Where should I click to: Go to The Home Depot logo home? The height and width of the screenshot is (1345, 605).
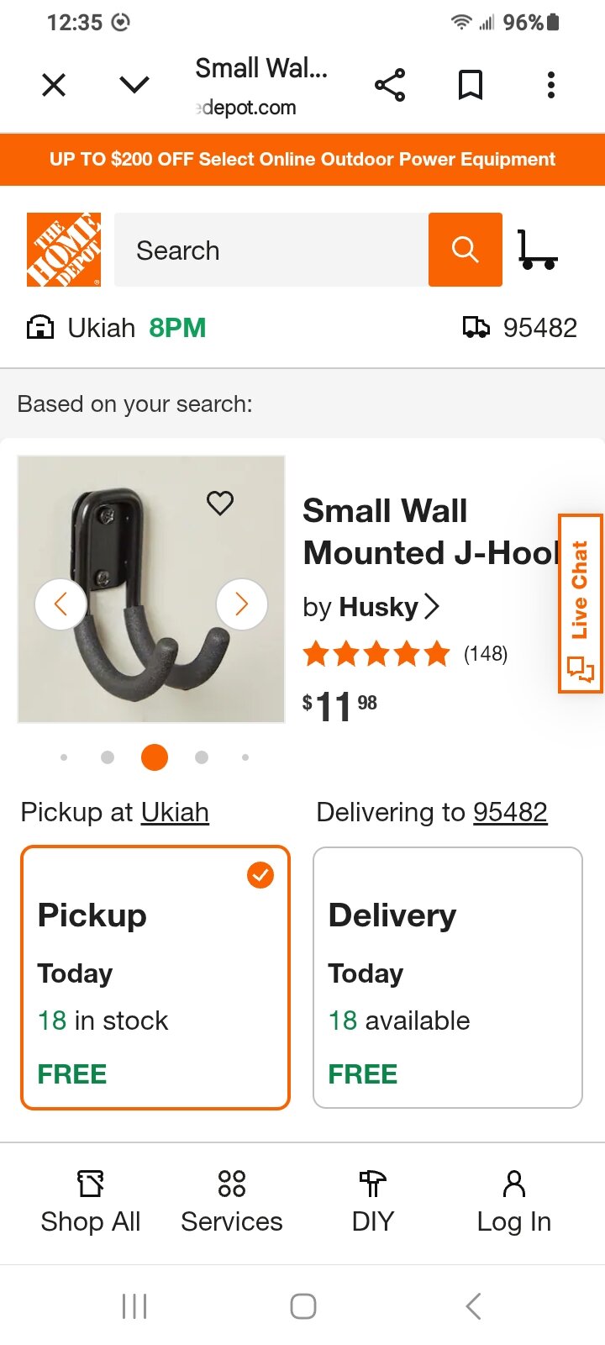(x=64, y=250)
